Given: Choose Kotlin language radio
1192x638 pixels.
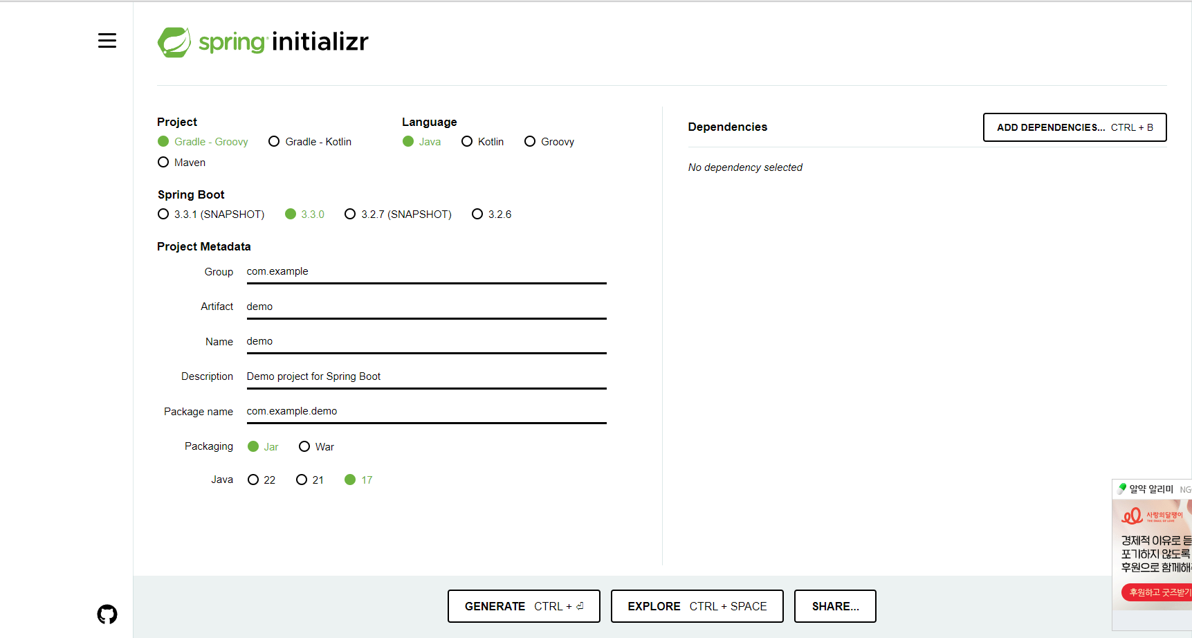Looking at the screenshot, I should 482,141.
